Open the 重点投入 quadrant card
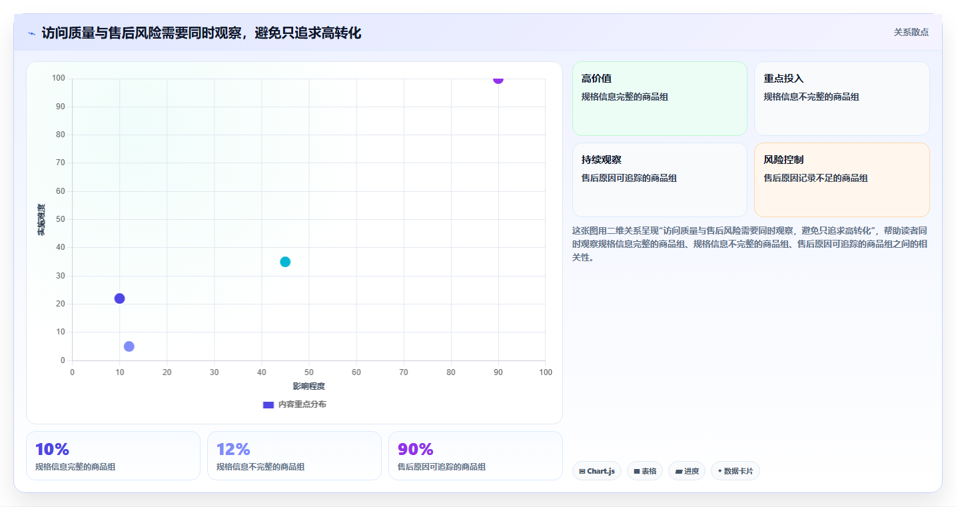 [x=841, y=99]
